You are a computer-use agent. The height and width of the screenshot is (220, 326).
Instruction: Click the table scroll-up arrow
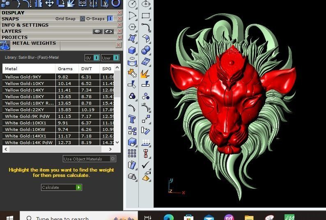[117, 67]
